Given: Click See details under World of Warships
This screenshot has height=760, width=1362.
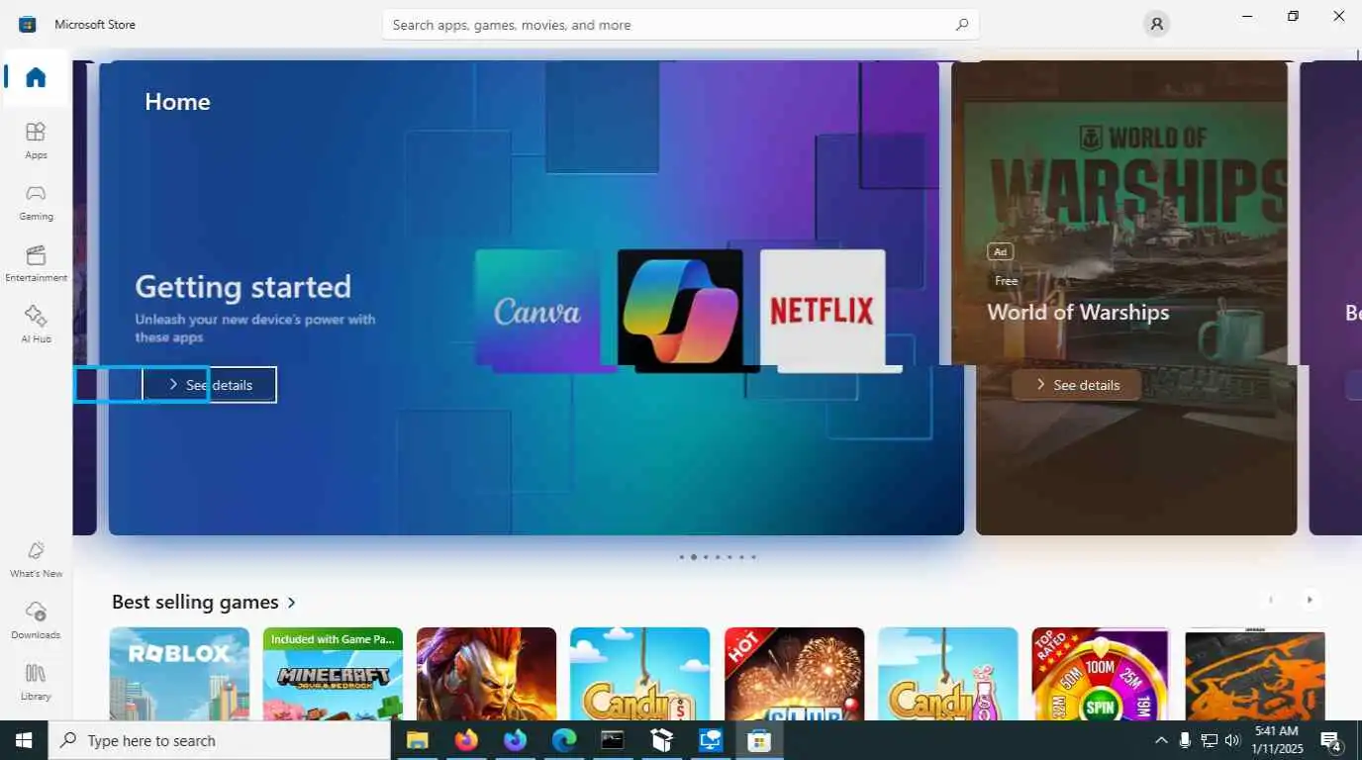Looking at the screenshot, I should pos(1077,385).
